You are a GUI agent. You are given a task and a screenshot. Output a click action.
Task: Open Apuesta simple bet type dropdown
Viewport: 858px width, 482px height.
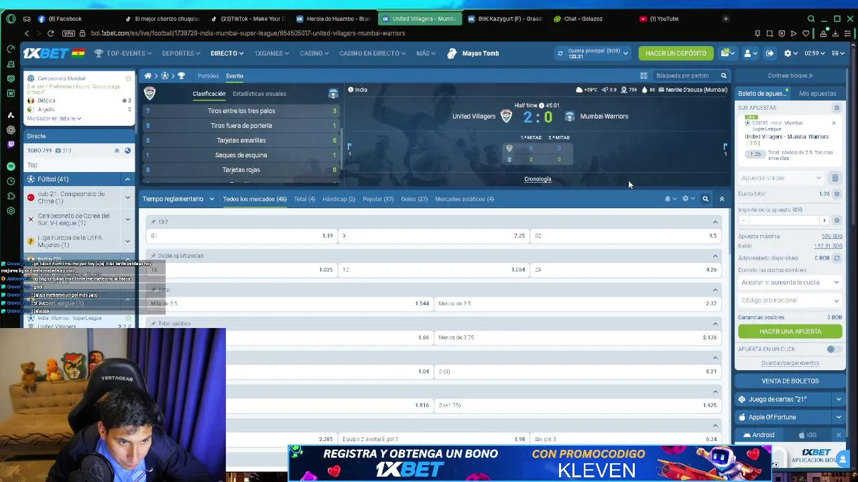coord(782,178)
